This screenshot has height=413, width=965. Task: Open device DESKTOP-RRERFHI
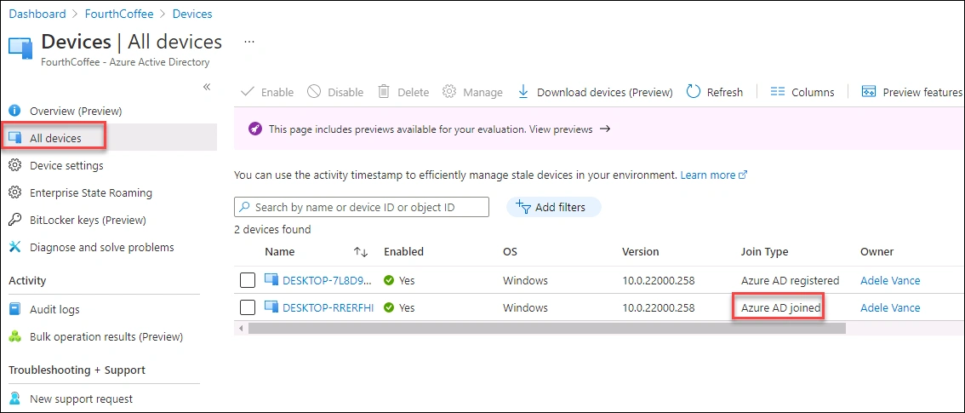pyautogui.click(x=328, y=307)
